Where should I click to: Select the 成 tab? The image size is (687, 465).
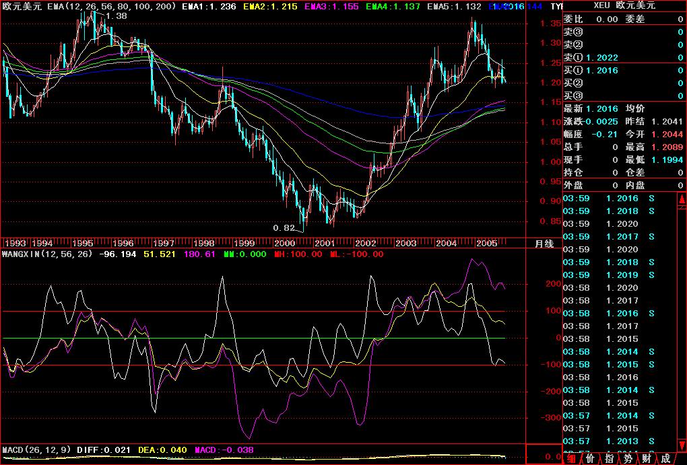pyautogui.click(x=666, y=458)
